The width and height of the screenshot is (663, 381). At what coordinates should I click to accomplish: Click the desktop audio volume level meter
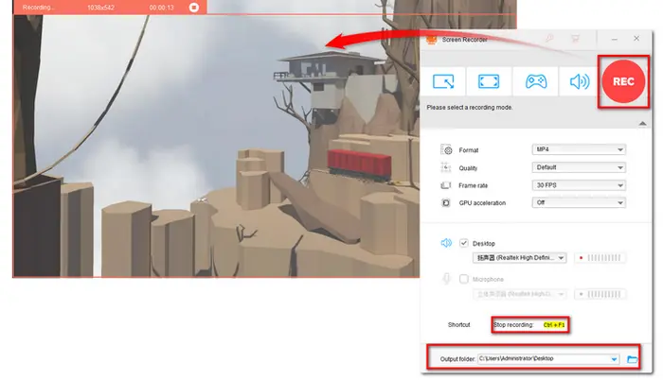click(600, 258)
